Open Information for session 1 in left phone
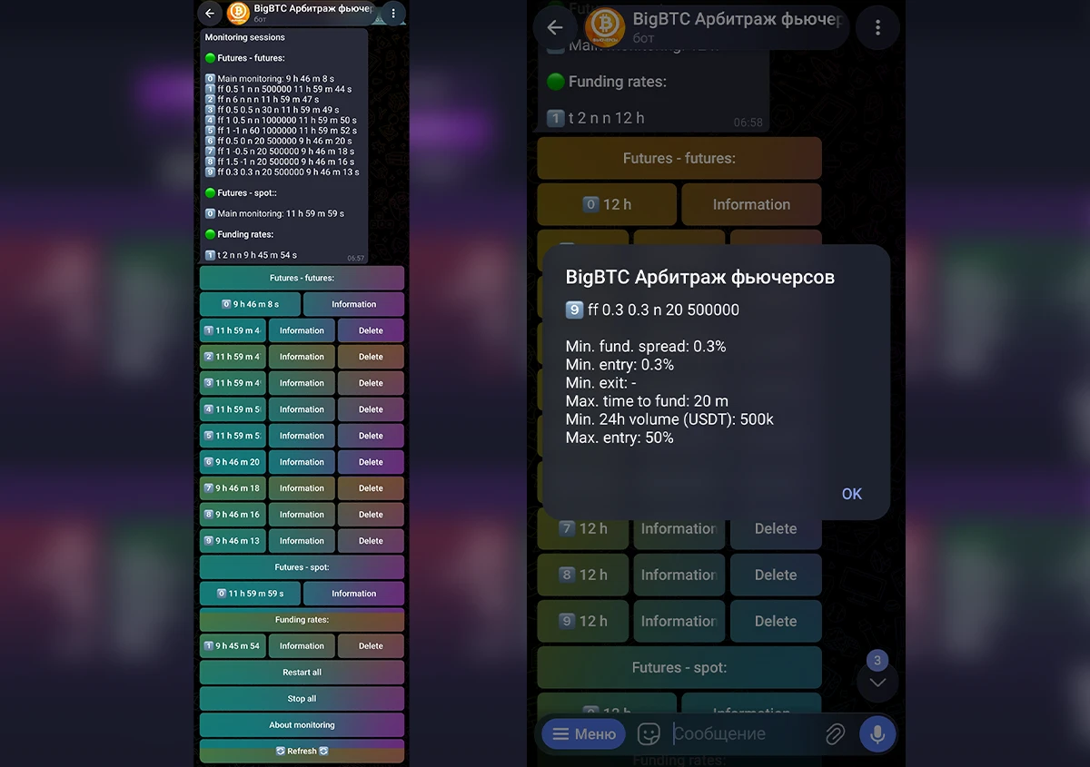1090x767 pixels. click(302, 330)
